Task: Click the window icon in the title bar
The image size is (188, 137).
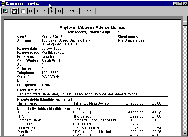Action: (x=3, y=3)
